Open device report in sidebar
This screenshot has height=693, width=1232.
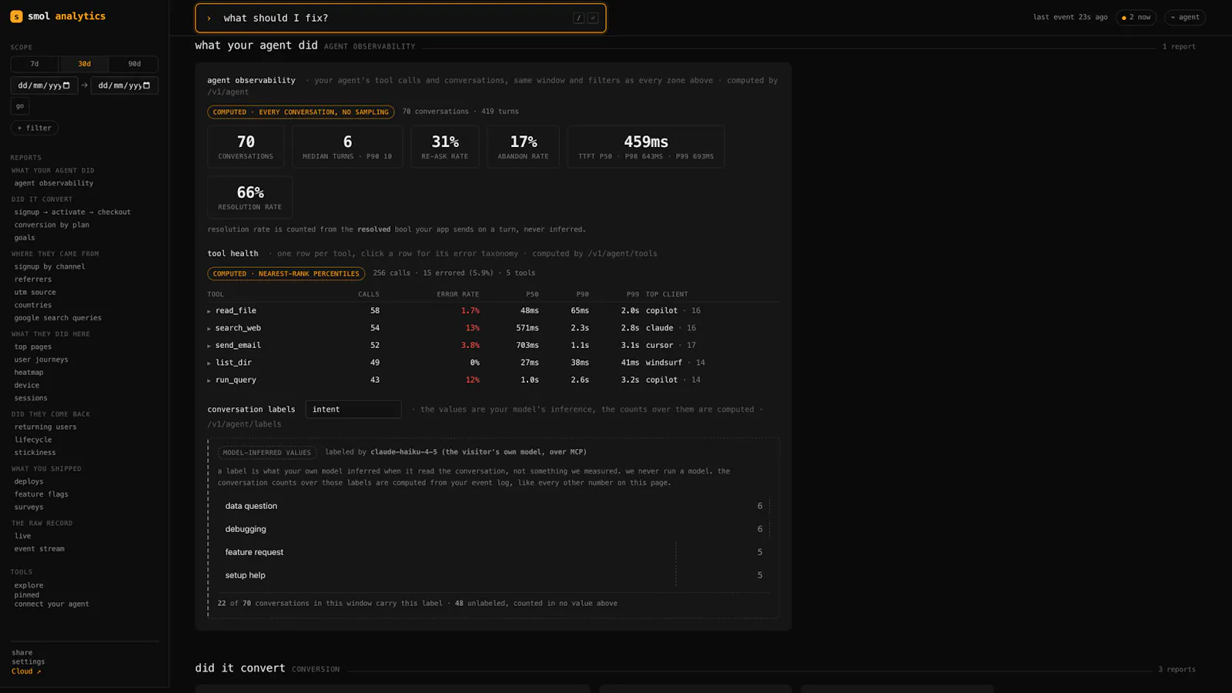pyautogui.click(x=26, y=385)
